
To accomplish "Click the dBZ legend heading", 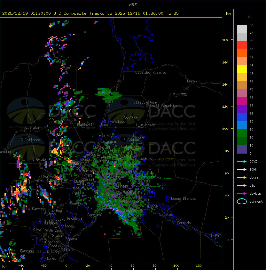I will pyautogui.click(x=249, y=17).
